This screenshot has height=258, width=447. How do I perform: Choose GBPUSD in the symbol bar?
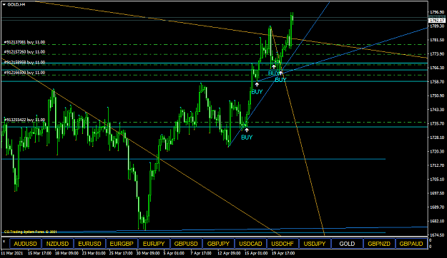(186, 244)
